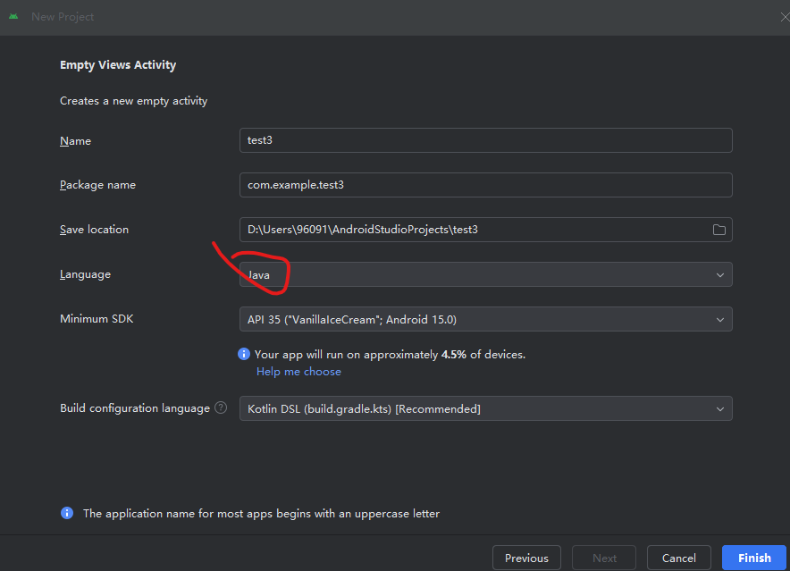Click the Android logo in title bar
Image resolution: width=790 pixels, height=571 pixels.
point(13,17)
